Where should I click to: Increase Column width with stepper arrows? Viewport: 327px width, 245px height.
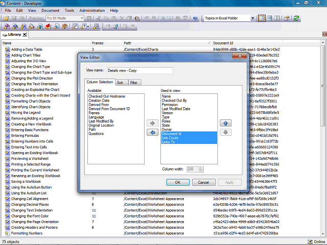(x=201, y=168)
